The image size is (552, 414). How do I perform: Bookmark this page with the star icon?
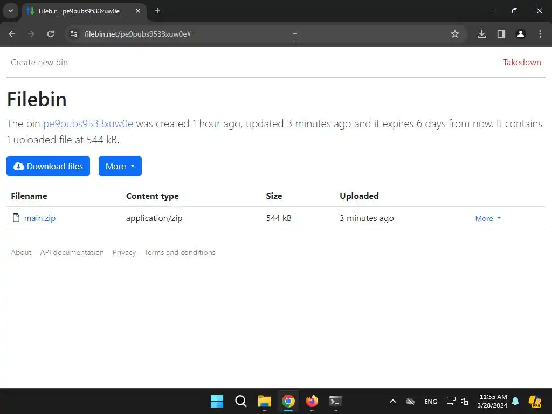(455, 34)
